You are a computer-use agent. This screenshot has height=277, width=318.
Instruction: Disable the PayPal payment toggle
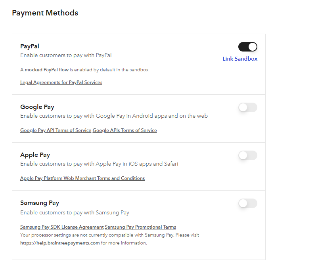[x=248, y=47]
